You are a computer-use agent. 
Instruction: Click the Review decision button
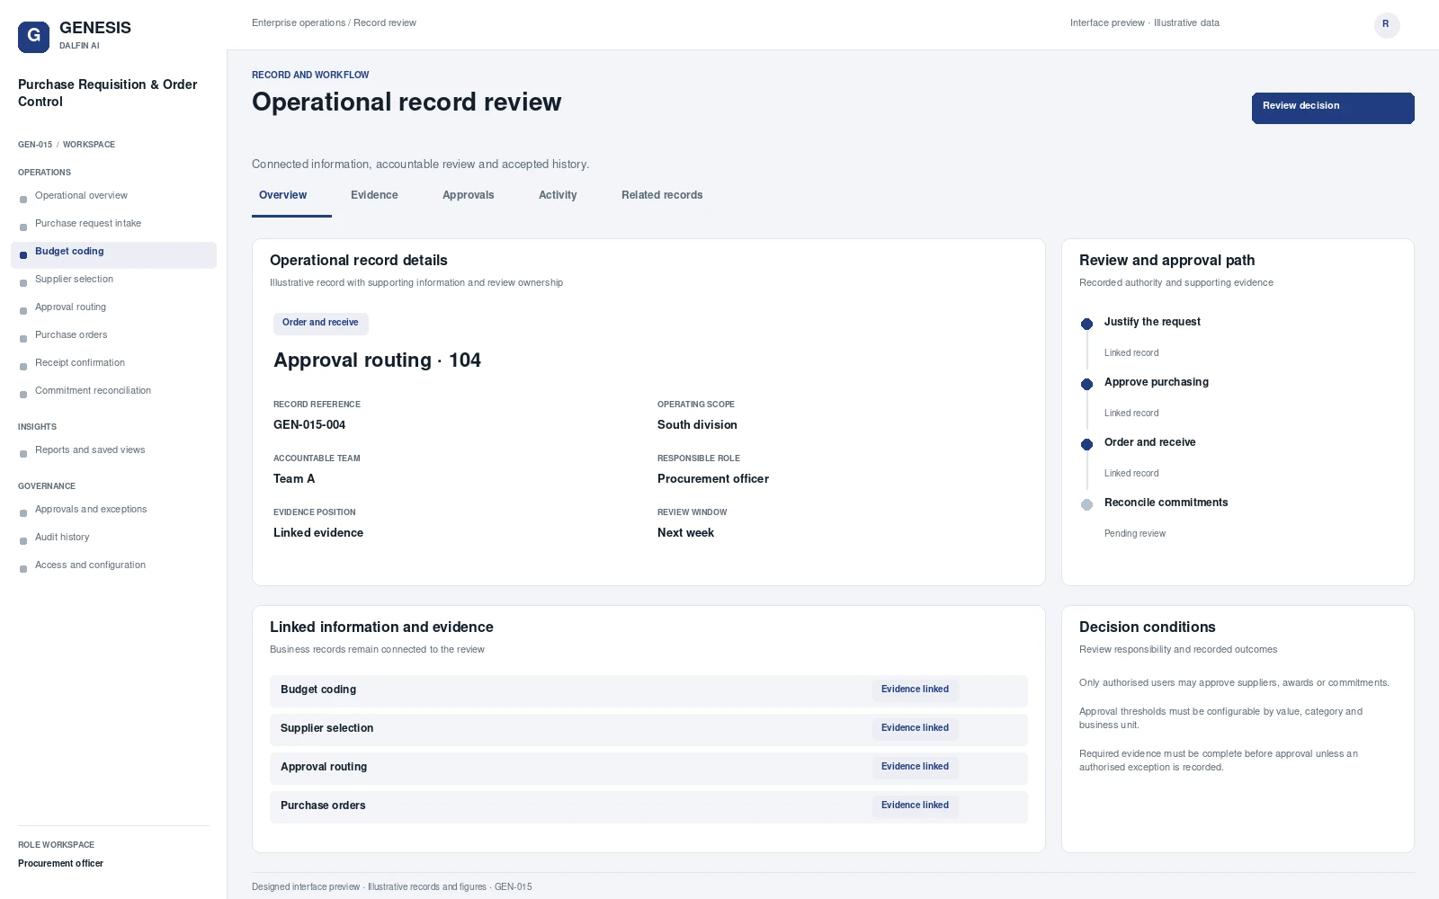1333,108
